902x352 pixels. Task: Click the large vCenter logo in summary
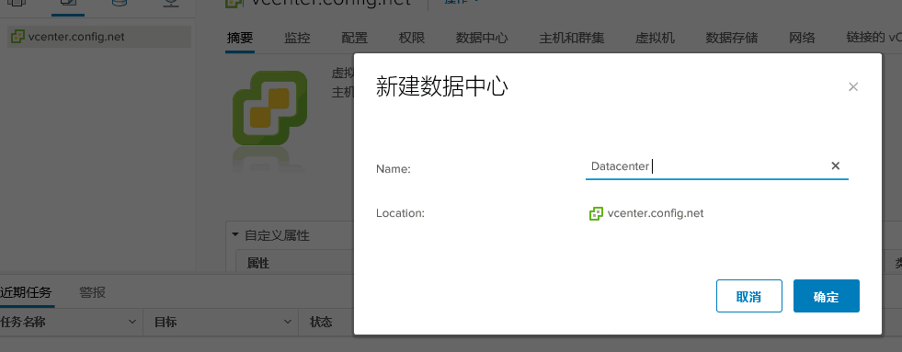(x=269, y=108)
